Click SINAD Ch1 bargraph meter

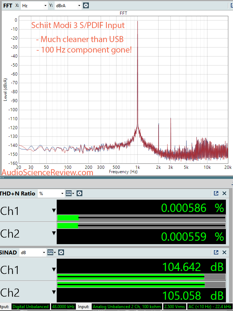[141, 277]
